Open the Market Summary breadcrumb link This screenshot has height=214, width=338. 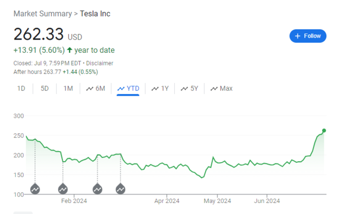coord(43,13)
